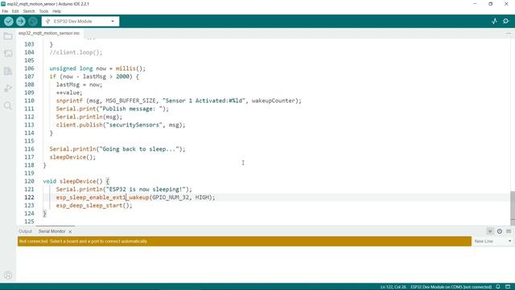Select the esp32_mqtt_motion_sensor.ino editor tab
The image size is (515, 290).
click(x=49, y=33)
